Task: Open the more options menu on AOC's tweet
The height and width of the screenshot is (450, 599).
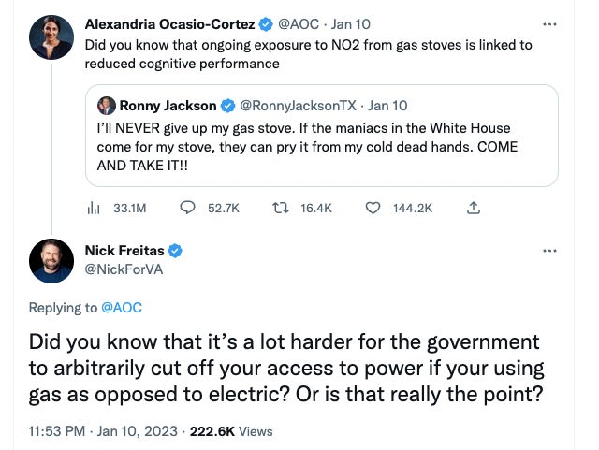Action: (x=549, y=23)
